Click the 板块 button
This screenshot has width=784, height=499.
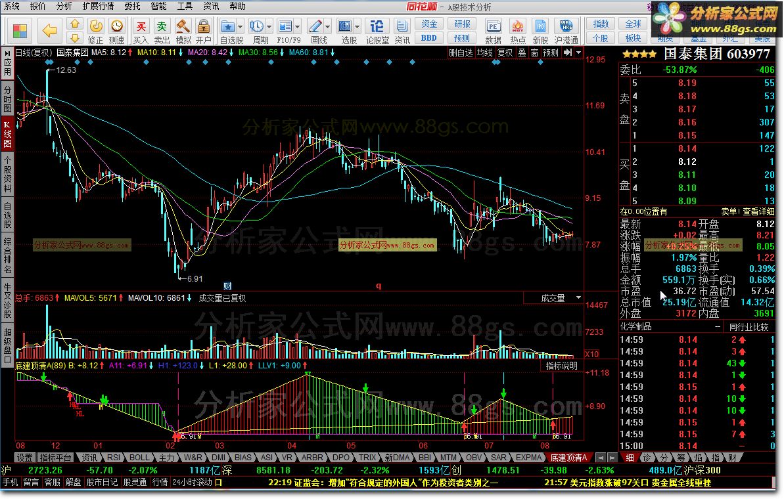pyautogui.click(x=633, y=38)
